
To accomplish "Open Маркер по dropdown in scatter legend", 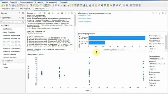I will pos(155,64).
